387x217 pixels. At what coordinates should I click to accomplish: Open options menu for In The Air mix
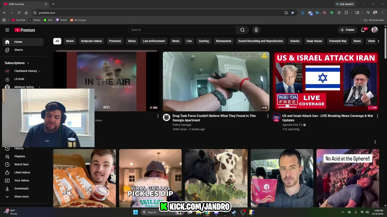(x=158, y=116)
